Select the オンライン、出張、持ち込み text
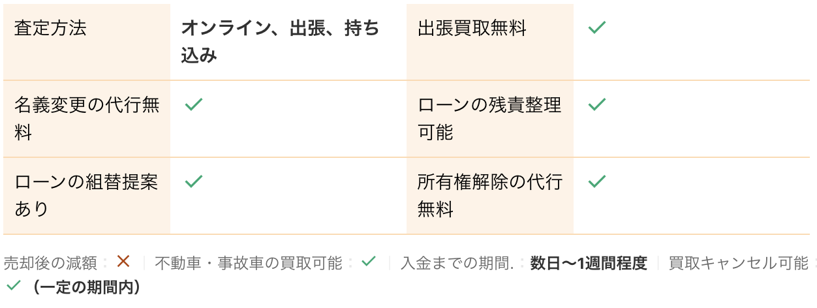Viewport: 817px width, 308px height. click(x=280, y=42)
